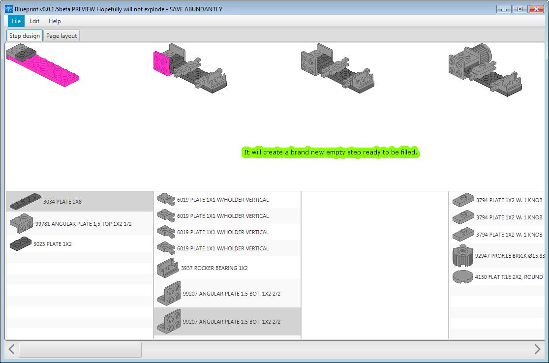Viewport: 549px width, 363px height.
Task: Maximize the Blueprint window
Action: [520, 9]
